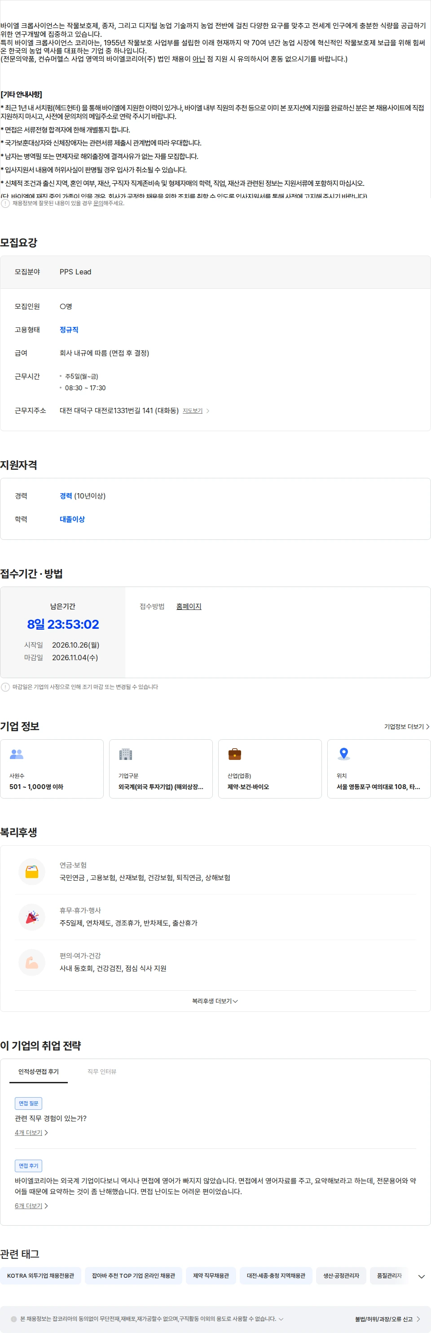
Task: Click the briefcase icon in 산업(업종) card
Action: [235, 755]
